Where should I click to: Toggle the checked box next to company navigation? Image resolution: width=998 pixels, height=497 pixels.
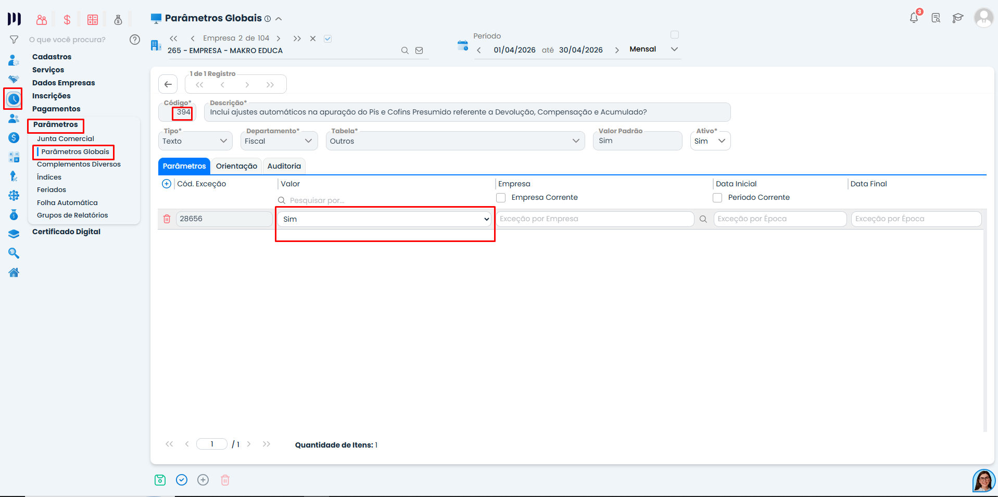coord(327,39)
